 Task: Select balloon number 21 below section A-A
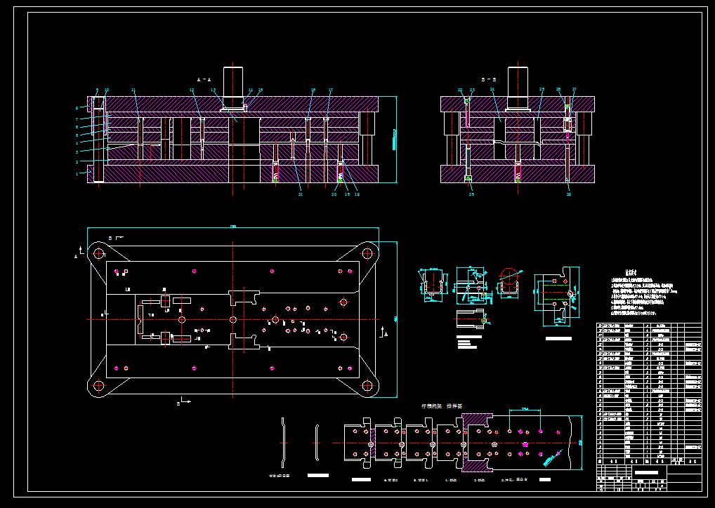300,194
